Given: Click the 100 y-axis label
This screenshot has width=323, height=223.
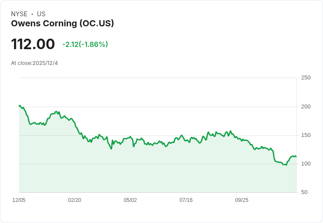Looking at the screenshot, I should point(306,164).
